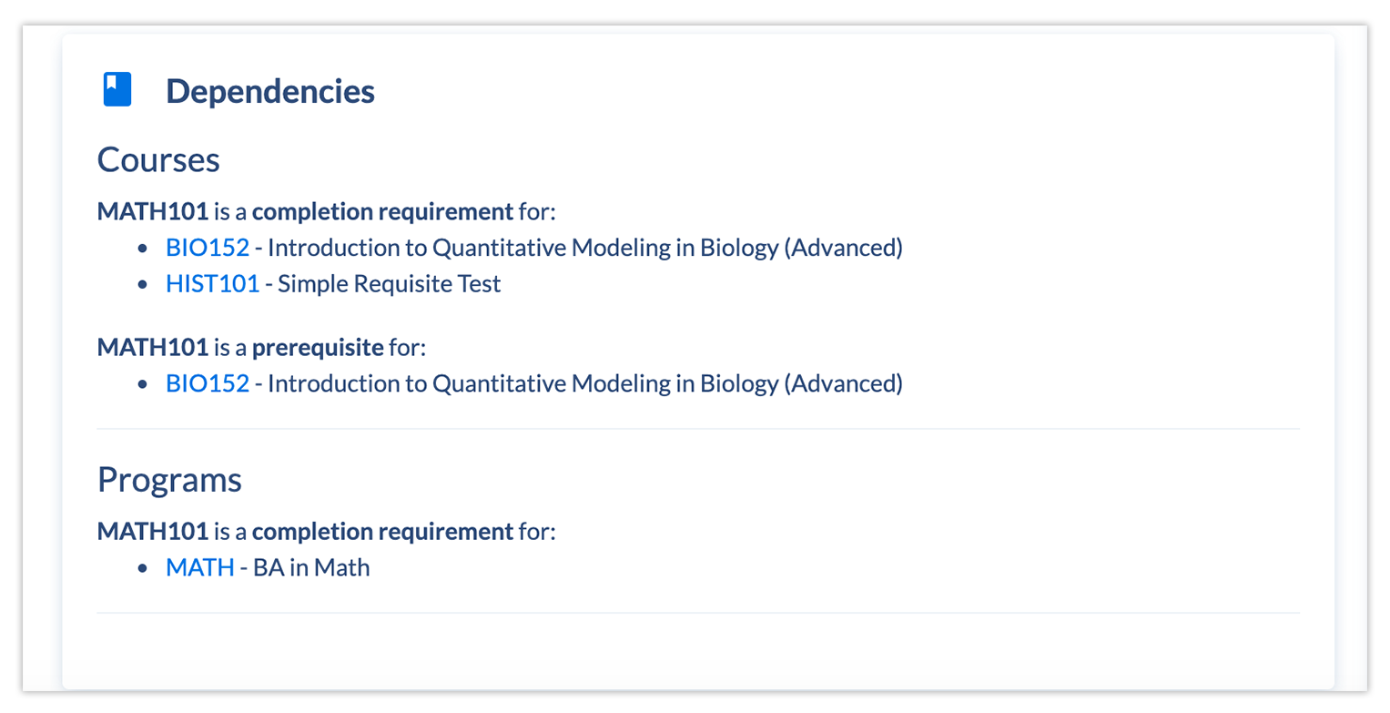
Task: Click the bullet point before MATH
Action: (x=142, y=568)
